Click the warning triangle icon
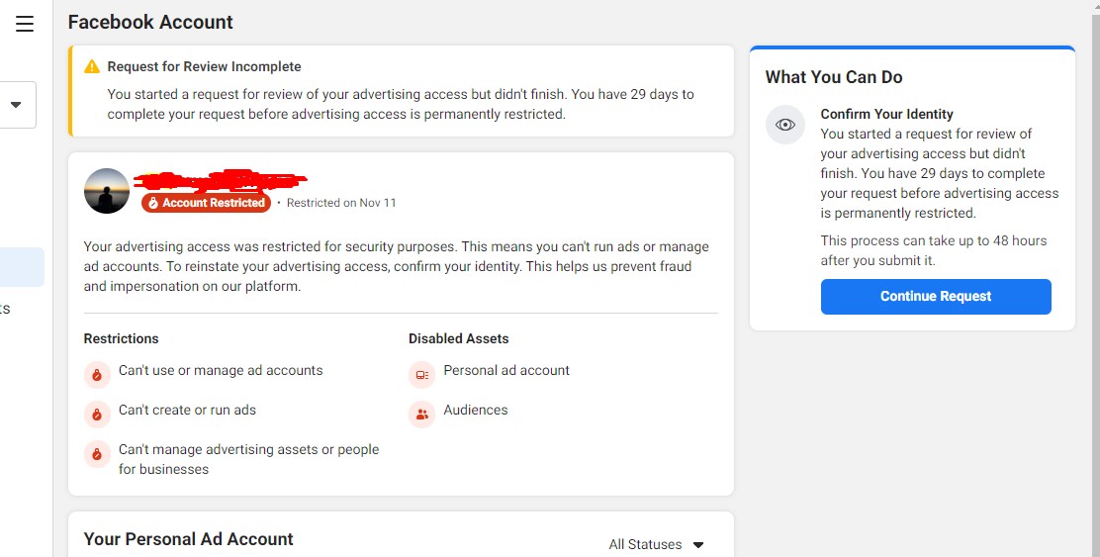Screen dimensions: 1100x557 92,66
